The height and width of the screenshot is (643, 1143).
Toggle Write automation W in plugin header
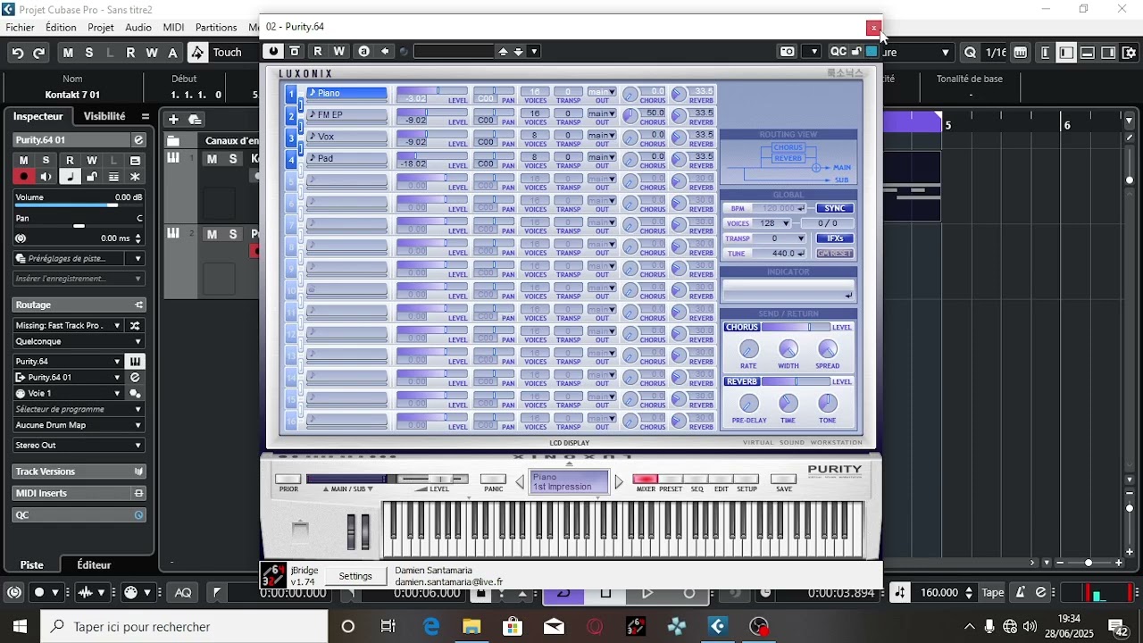pyautogui.click(x=339, y=51)
